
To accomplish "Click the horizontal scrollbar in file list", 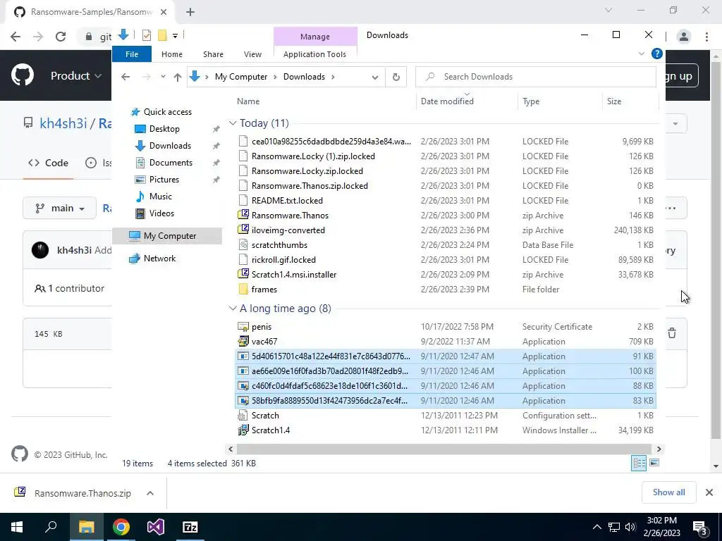I will click(444, 449).
